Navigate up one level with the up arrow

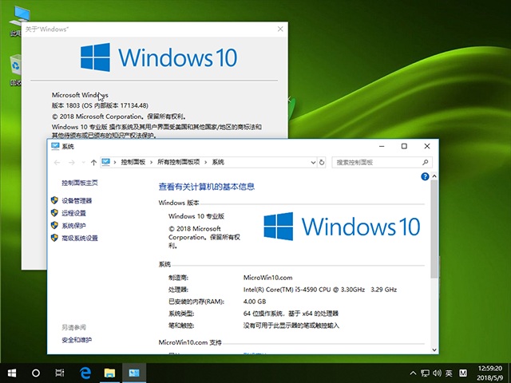click(x=94, y=162)
